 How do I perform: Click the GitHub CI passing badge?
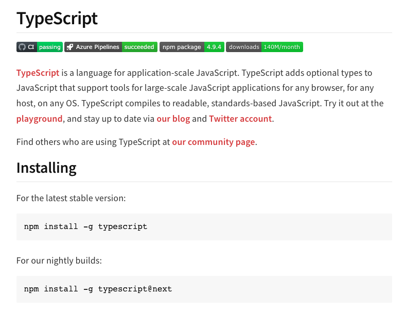40,47
